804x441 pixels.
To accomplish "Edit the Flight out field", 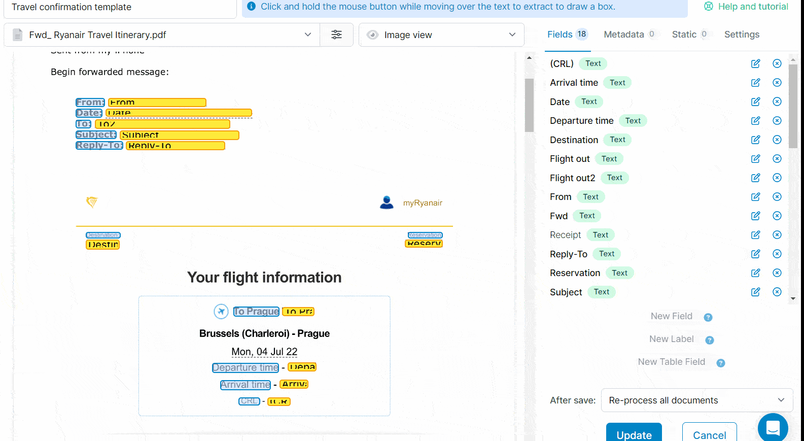I will [x=755, y=159].
